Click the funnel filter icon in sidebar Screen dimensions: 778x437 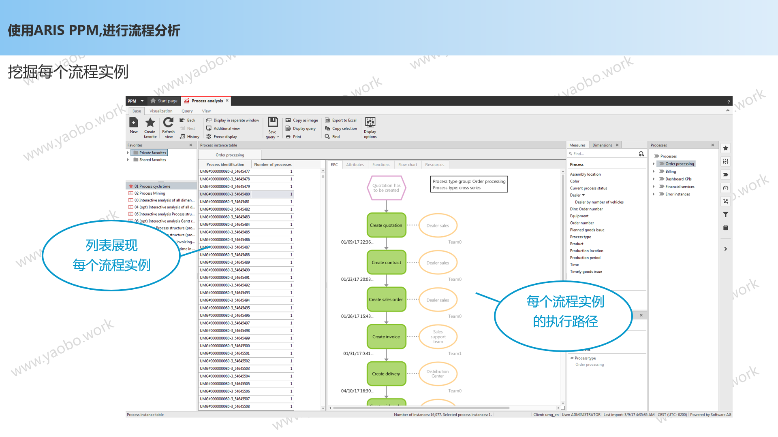coord(726,214)
